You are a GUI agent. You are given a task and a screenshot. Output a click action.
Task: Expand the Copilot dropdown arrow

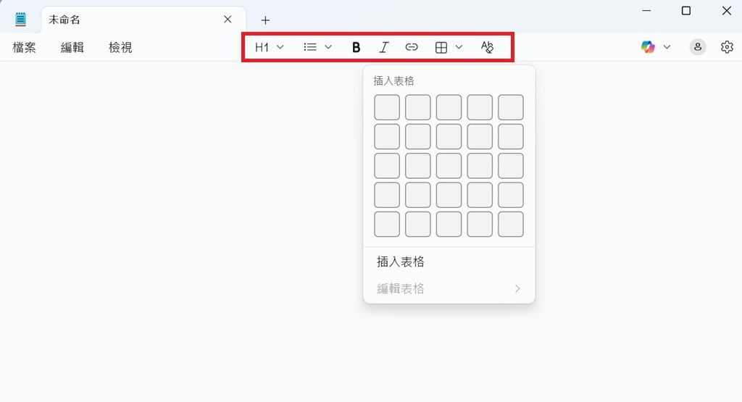coord(667,47)
